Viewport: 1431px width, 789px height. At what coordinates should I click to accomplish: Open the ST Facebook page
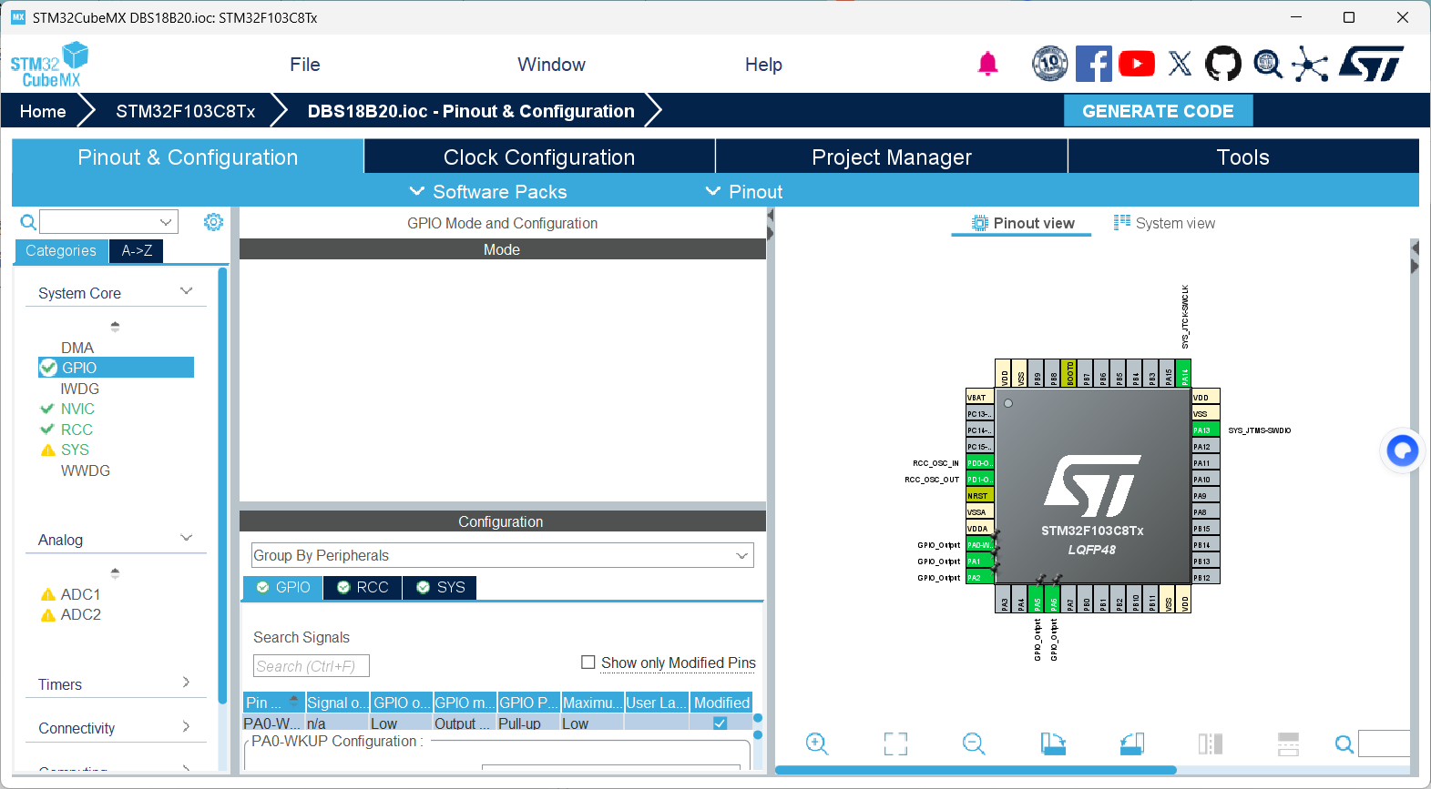pyautogui.click(x=1093, y=64)
